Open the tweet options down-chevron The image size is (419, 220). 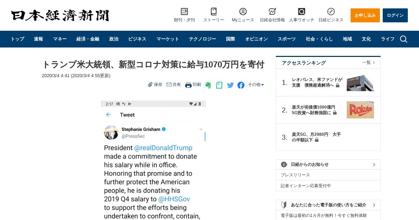(201, 129)
